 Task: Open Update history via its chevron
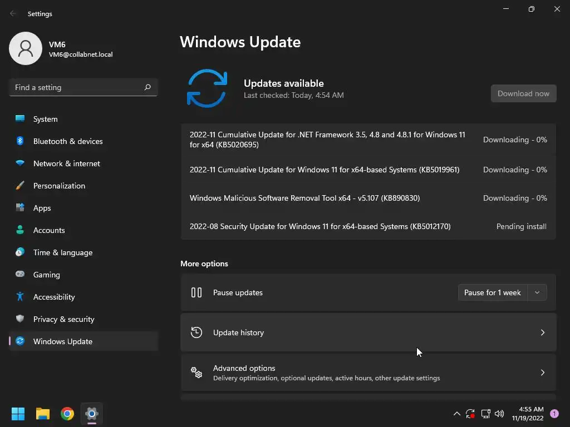[542, 332]
